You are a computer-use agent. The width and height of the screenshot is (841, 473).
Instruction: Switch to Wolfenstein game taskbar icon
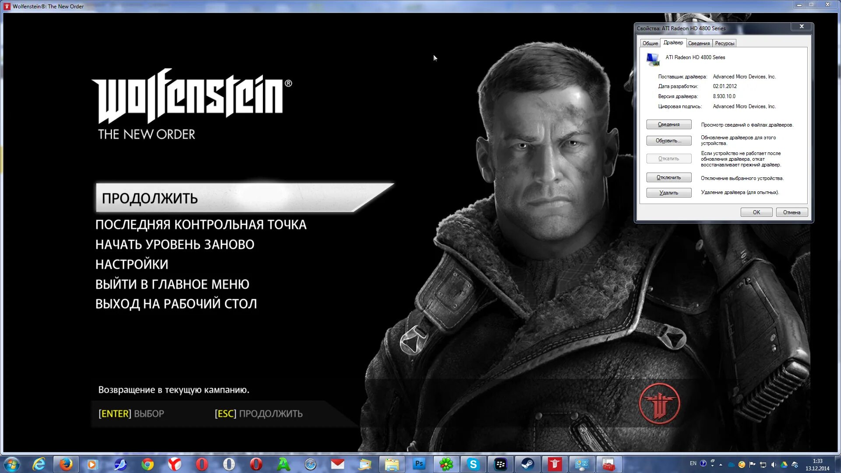point(555,464)
